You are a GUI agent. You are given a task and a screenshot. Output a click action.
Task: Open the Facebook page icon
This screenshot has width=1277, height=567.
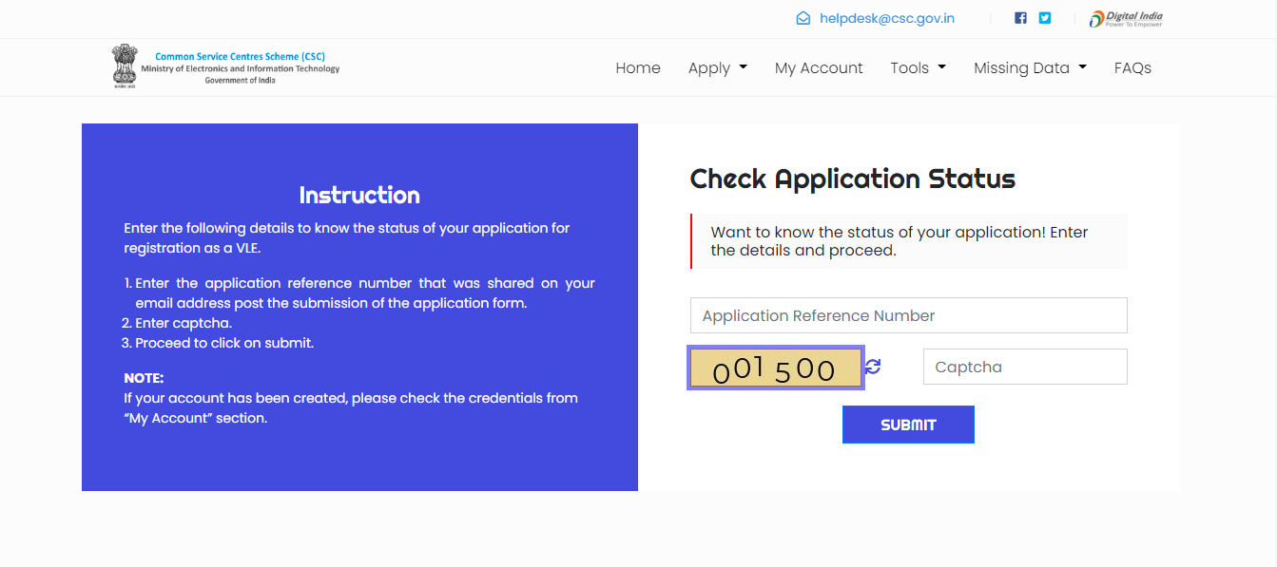(x=1020, y=18)
